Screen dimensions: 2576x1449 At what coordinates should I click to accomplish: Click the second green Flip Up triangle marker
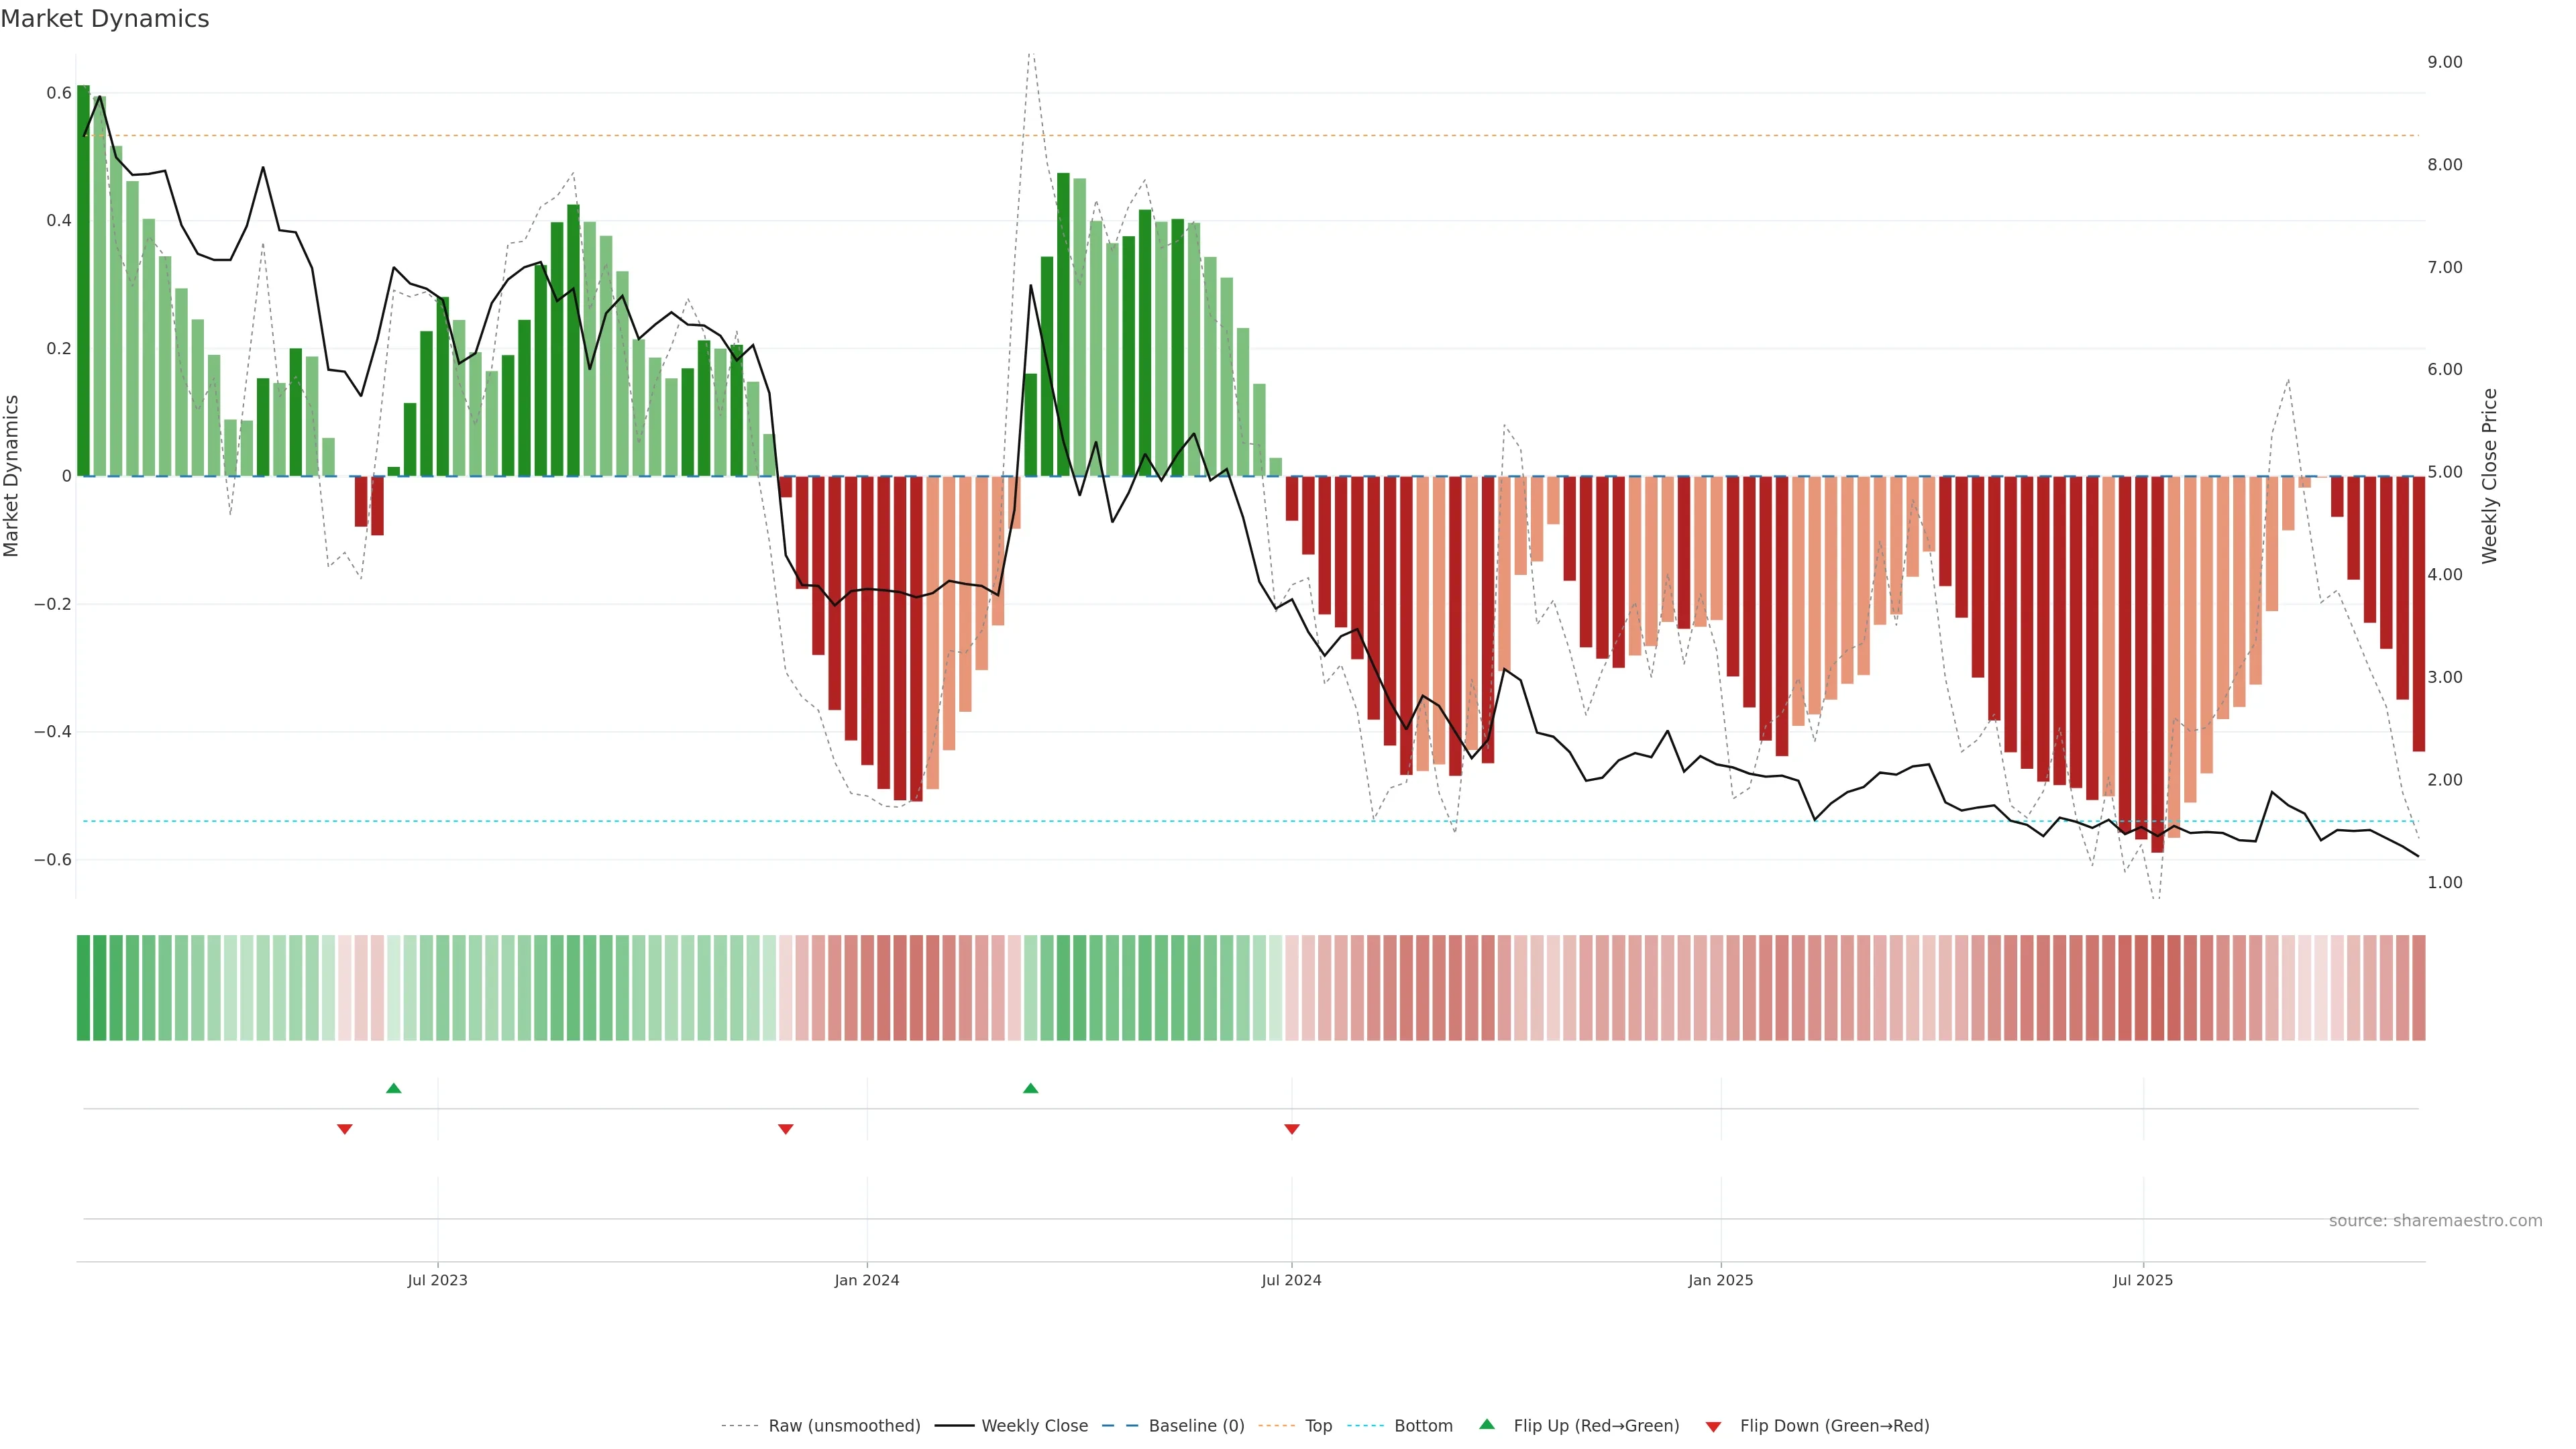[1031, 1088]
